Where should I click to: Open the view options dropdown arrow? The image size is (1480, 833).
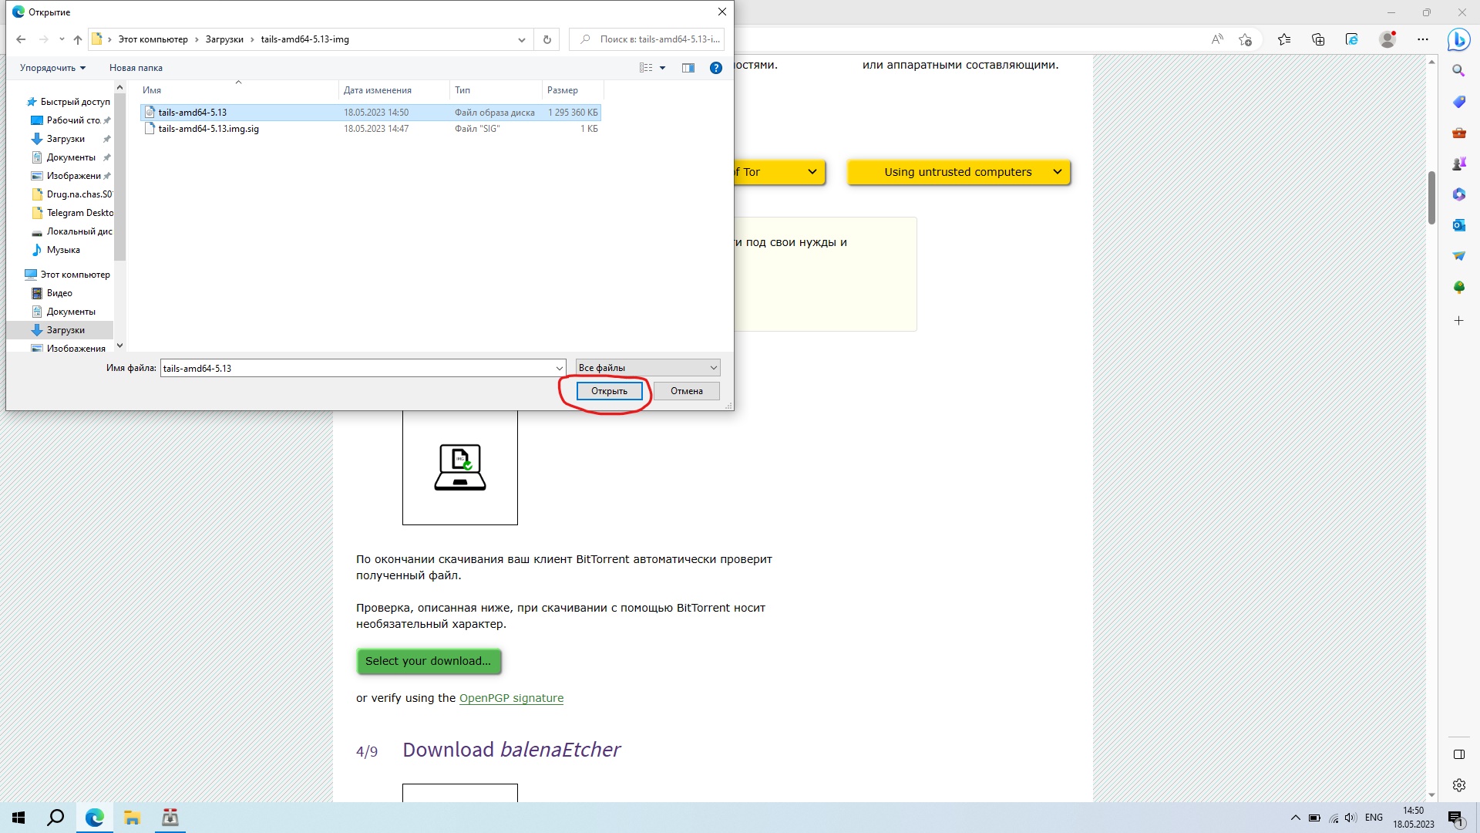coord(662,68)
